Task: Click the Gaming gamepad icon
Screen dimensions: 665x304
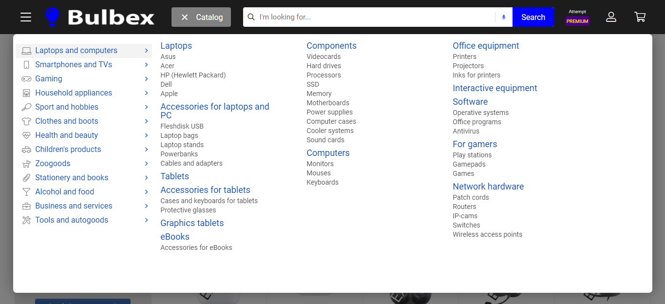Action: pos(26,79)
